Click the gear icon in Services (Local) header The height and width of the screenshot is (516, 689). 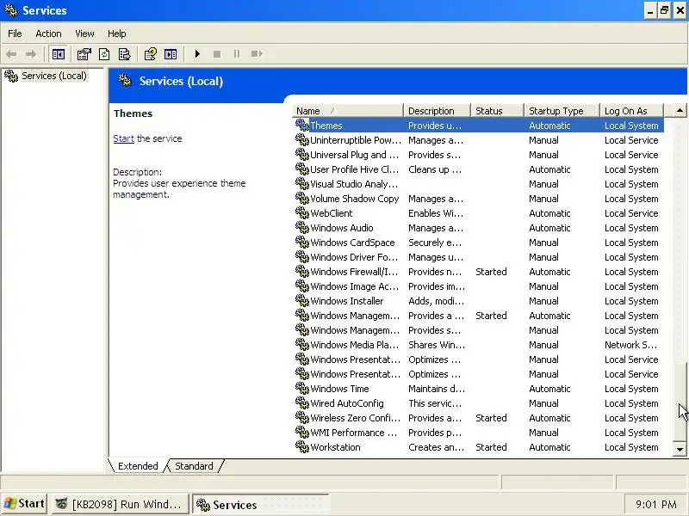coord(125,80)
